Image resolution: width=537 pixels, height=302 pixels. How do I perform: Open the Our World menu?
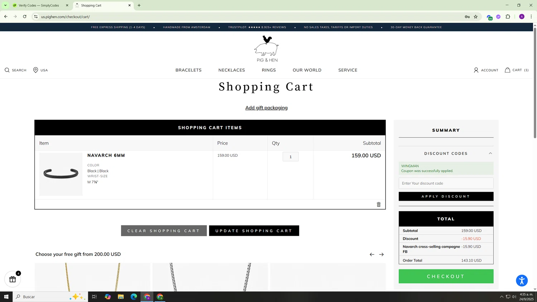307,70
